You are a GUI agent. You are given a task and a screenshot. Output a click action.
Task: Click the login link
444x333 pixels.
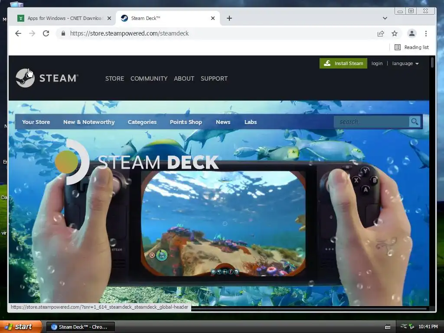pos(377,63)
